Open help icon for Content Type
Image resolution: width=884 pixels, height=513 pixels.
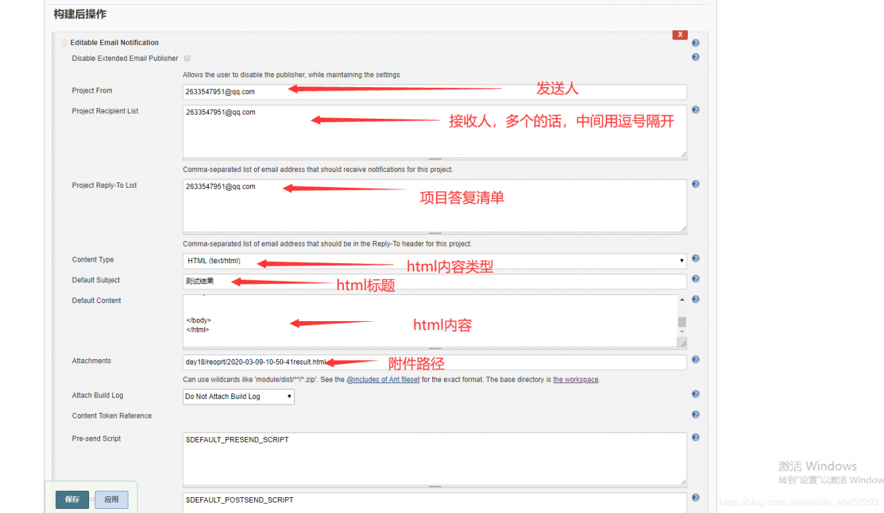(695, 259)
